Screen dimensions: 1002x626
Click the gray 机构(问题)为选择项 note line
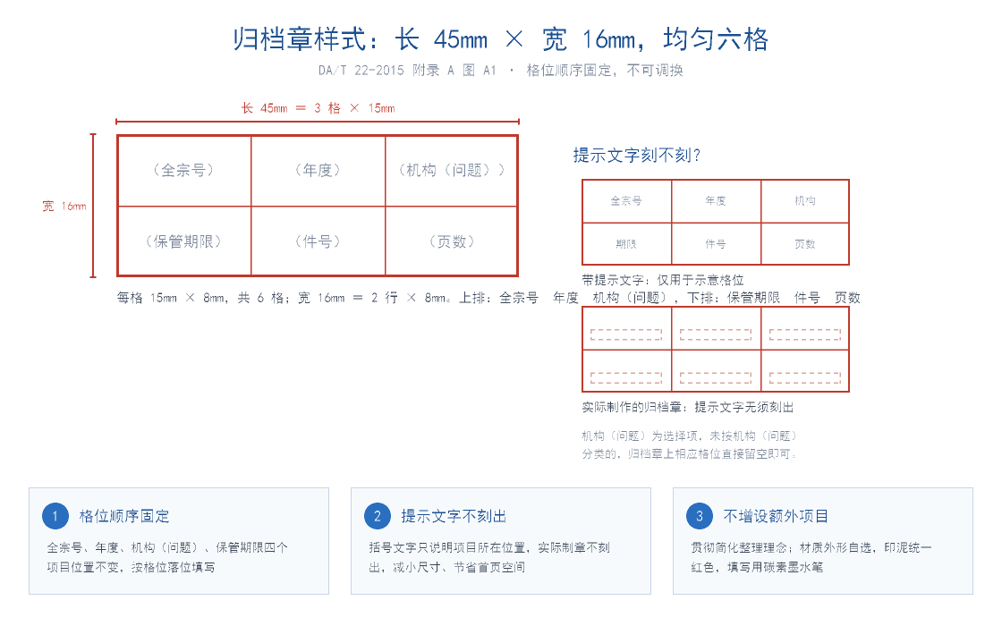[x=690, y=436]
